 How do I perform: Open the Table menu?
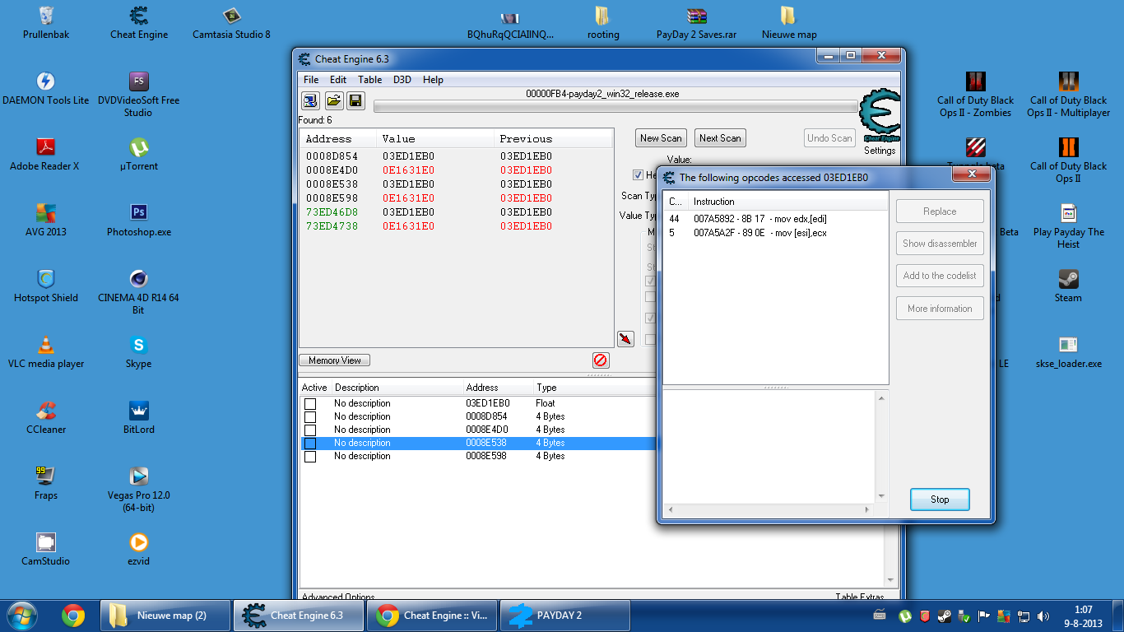point(369,80)
